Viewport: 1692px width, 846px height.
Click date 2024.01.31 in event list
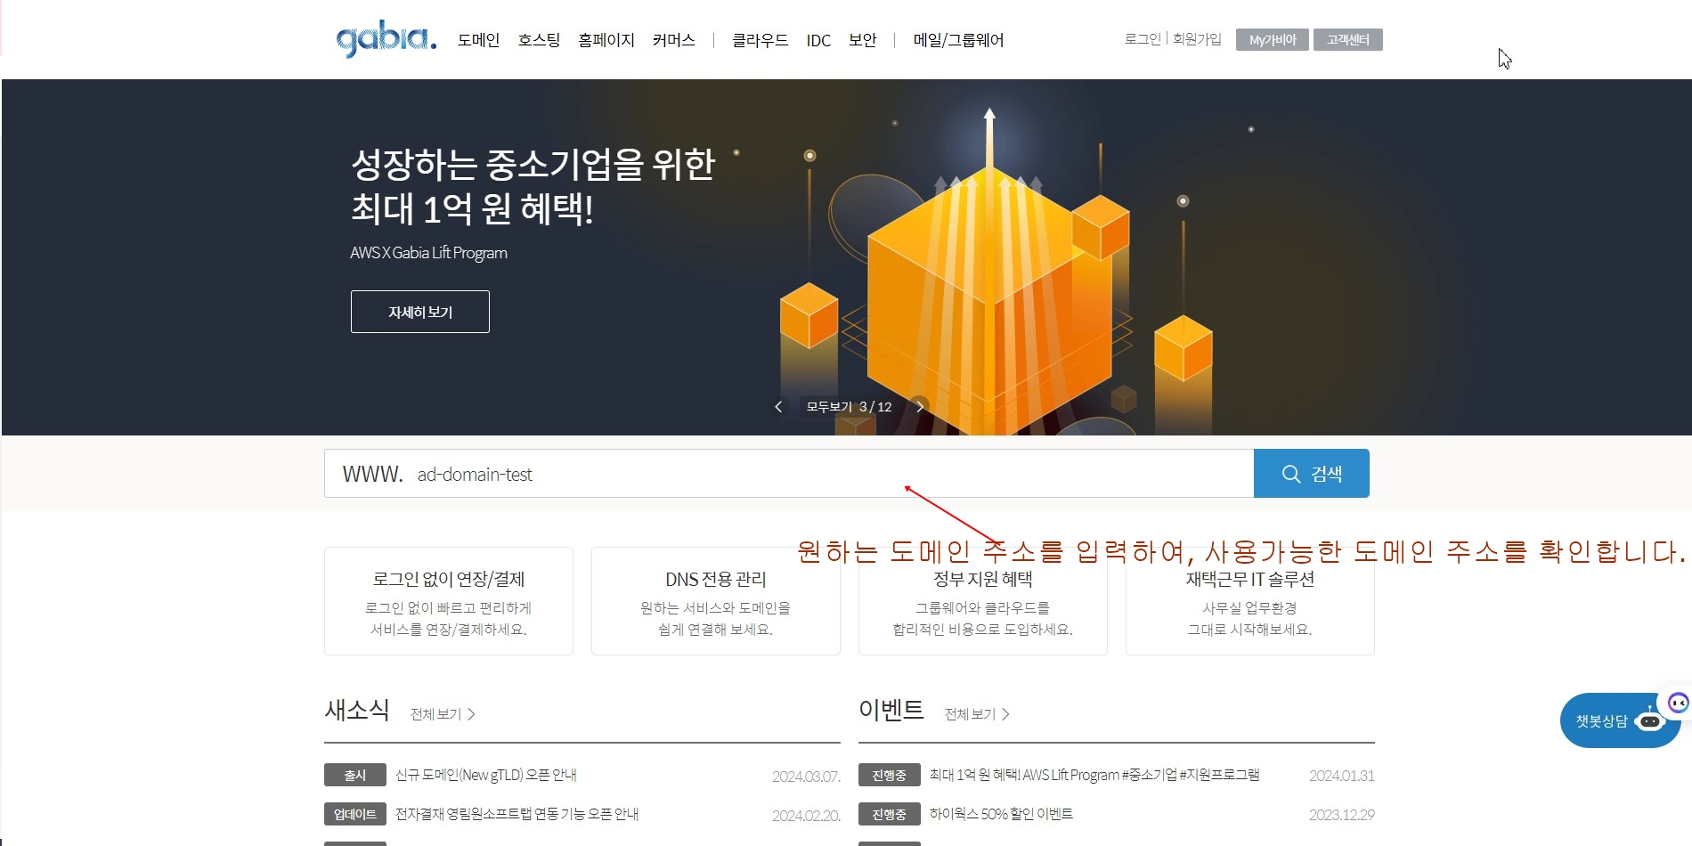(1341, 776)
